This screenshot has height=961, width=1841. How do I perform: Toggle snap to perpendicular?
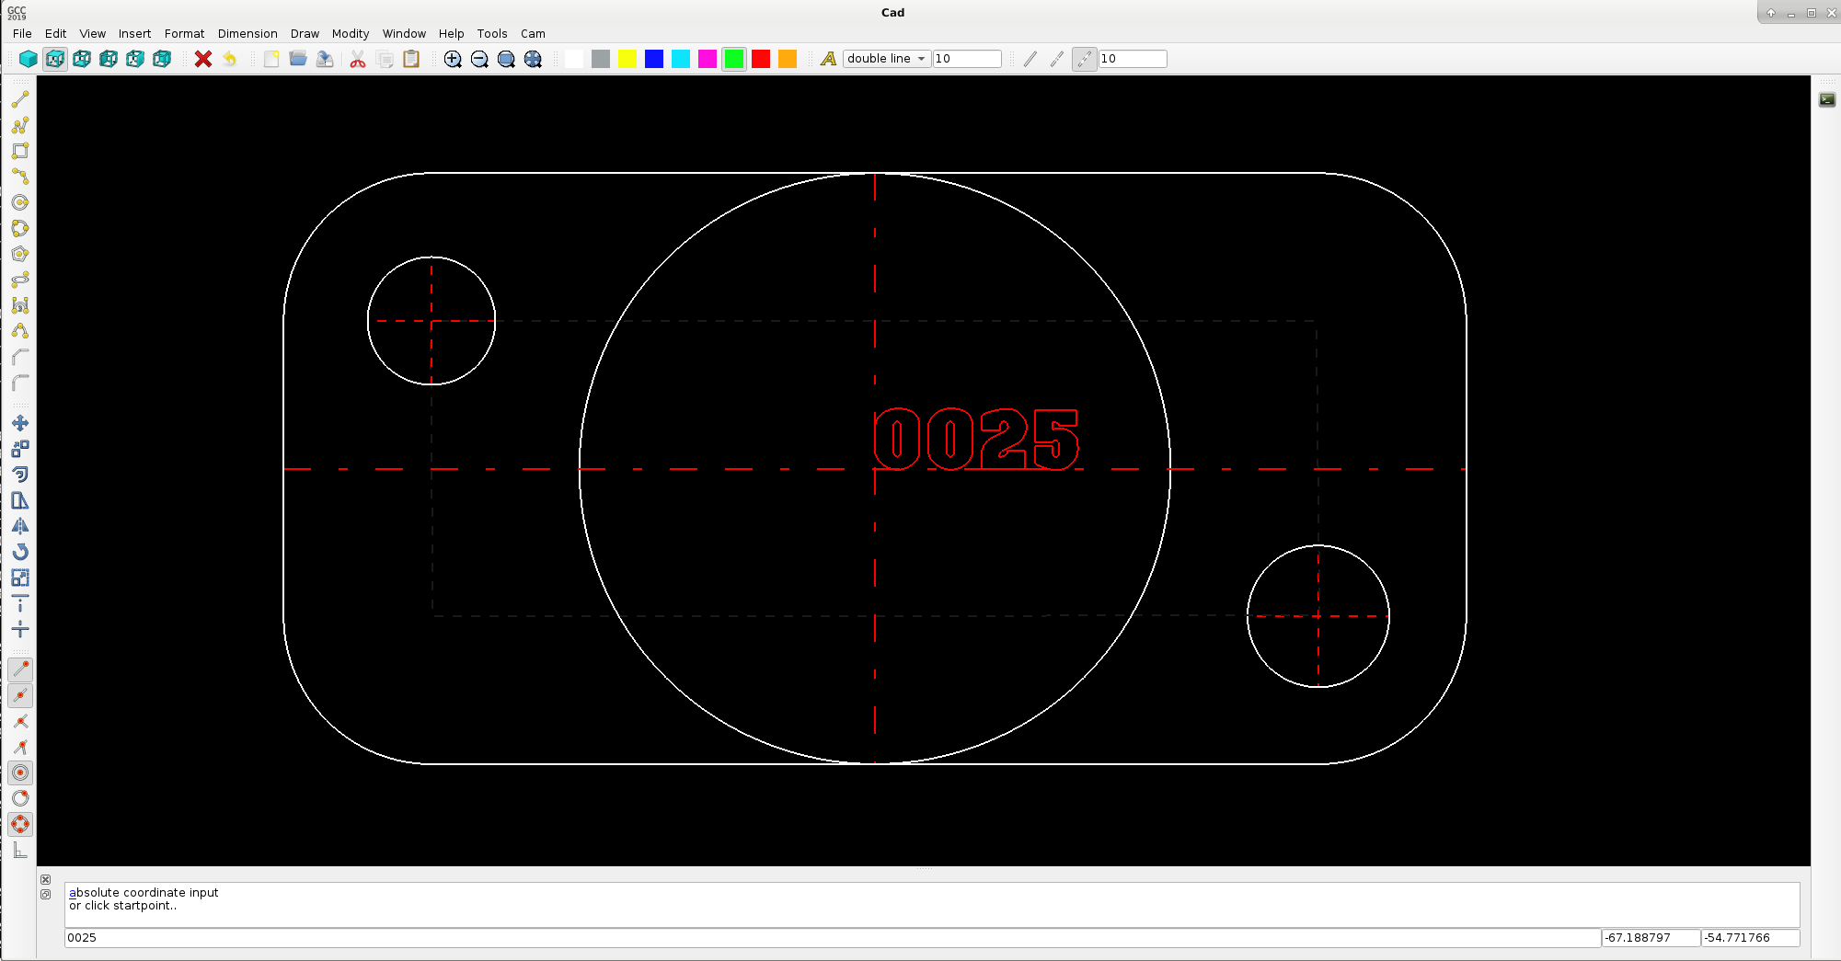20,747
